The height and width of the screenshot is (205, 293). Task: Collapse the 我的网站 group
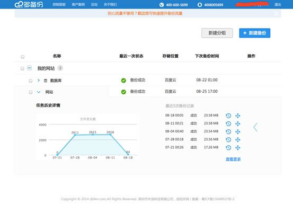pyautogui.click(x=29, y=68)
